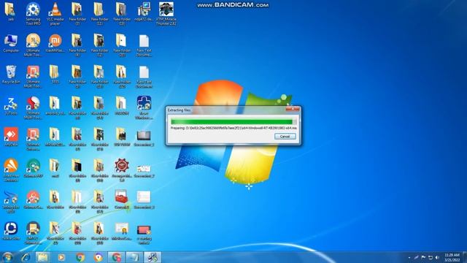This screenshot has height=263, width=467.
Task: Run the ndp472 installer file
Action: click(x=144, y=12)
